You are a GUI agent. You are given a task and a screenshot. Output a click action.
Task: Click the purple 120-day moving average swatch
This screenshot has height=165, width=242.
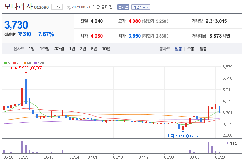coord(36,63)
